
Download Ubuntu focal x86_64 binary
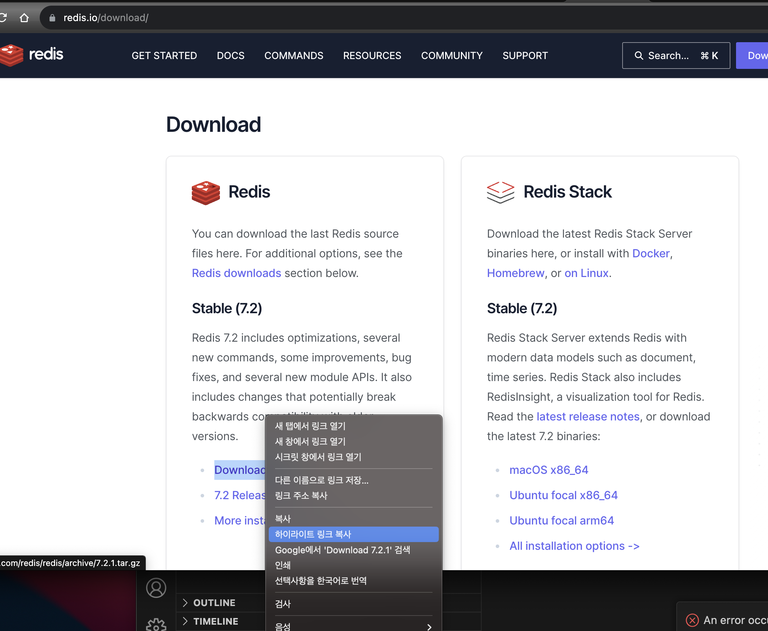[564, 495]
